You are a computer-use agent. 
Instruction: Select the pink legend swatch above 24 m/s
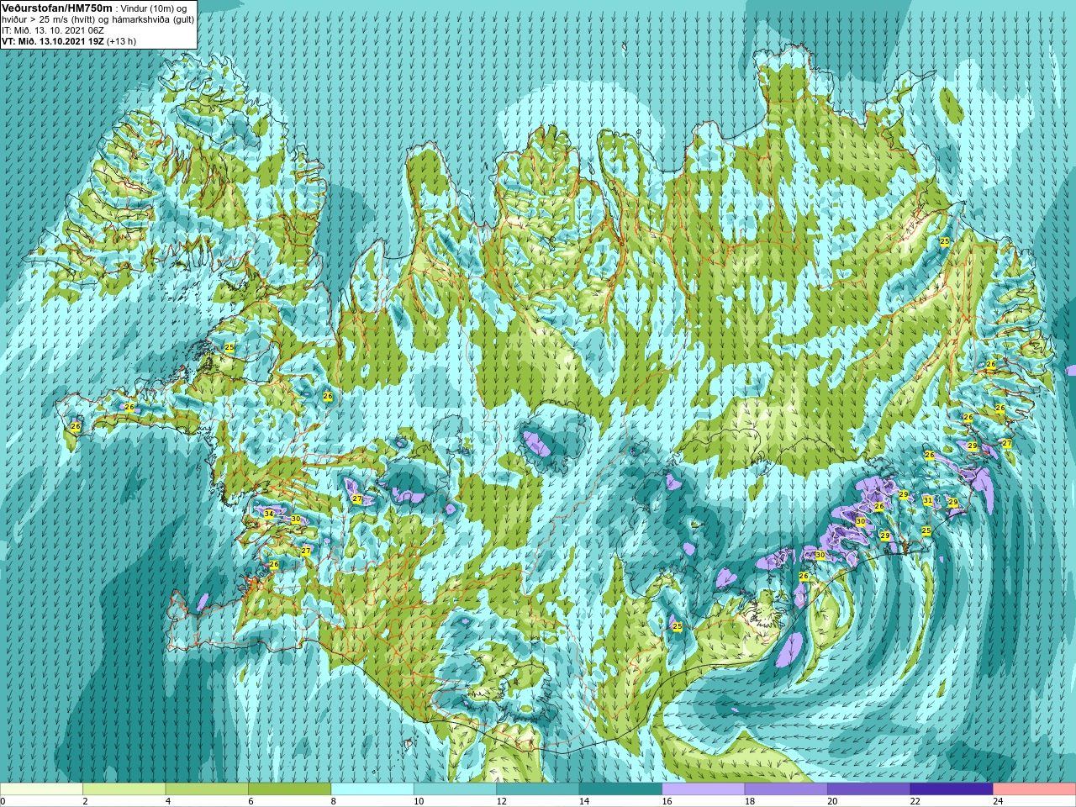click(1034, 789)
